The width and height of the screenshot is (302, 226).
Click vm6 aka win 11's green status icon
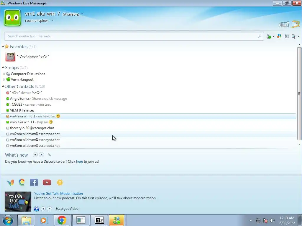tap(8, 122)
